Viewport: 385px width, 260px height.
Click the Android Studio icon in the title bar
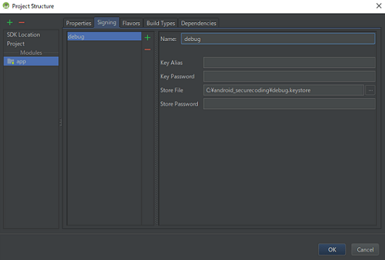6,6
